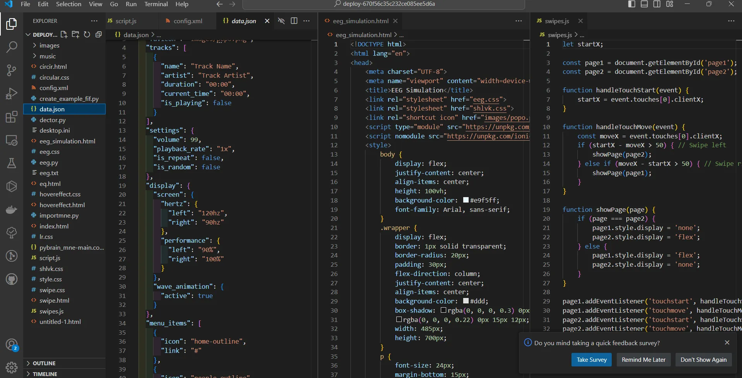Expand the images folder
The image size is (742, 378).
pyautogui.click(x=65, y=45)
